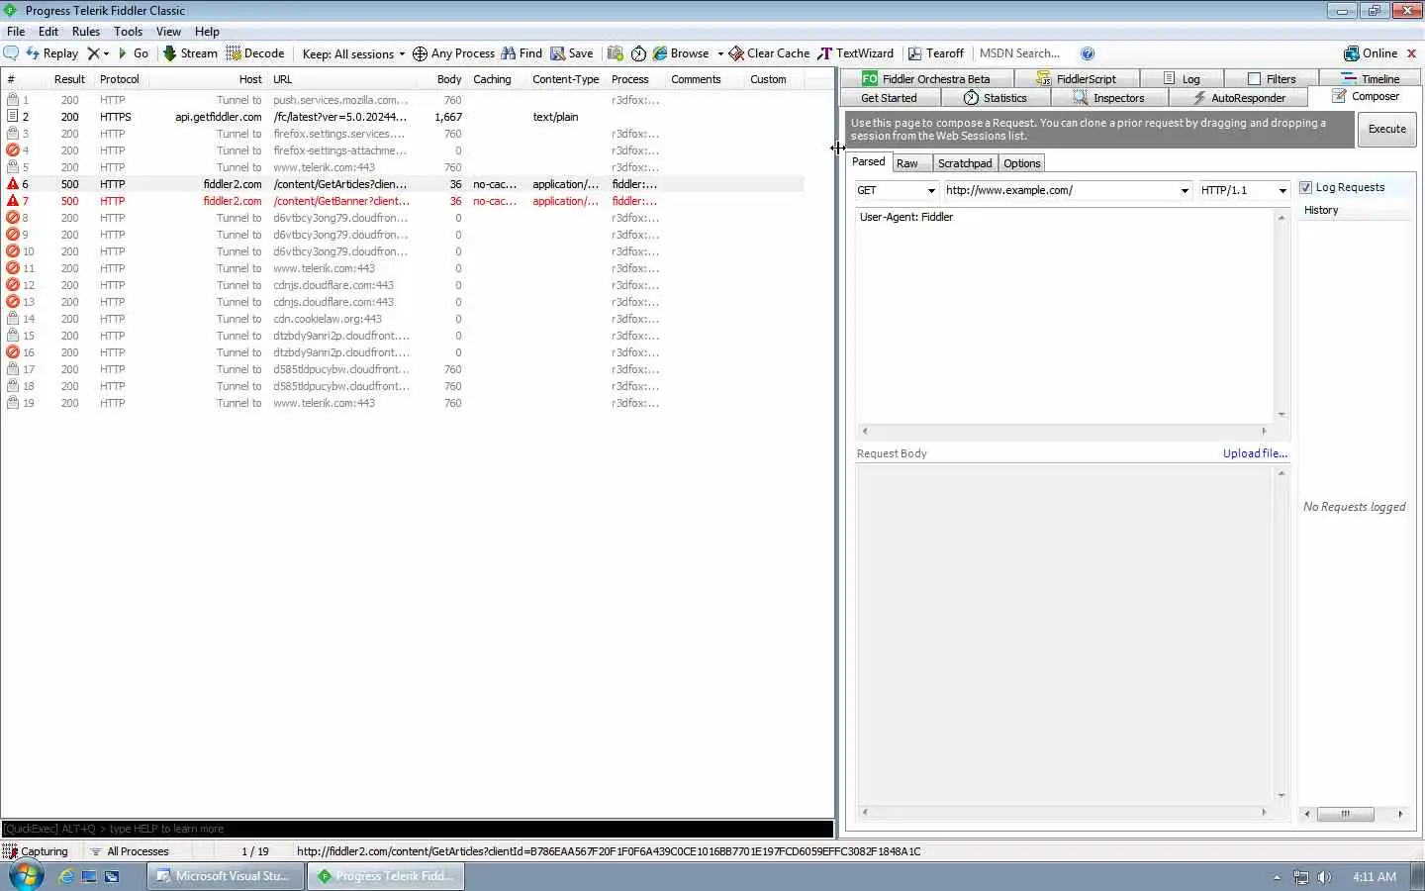Image resolution: width=1425 pixels, height=891 pixels.
Task: Click All Processes filter in status bar
Action: point(130,851)
